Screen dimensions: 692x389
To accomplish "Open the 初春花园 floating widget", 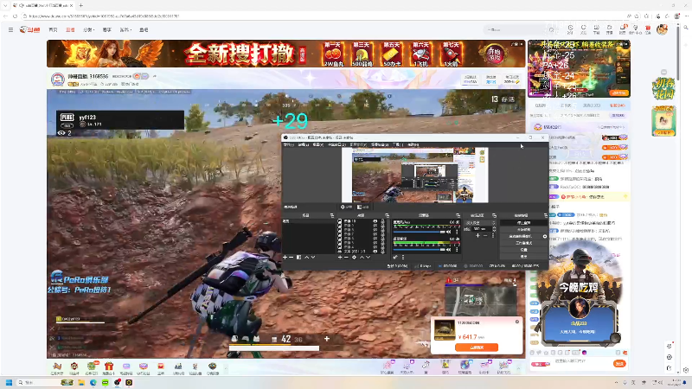I will tap(663, 88).
